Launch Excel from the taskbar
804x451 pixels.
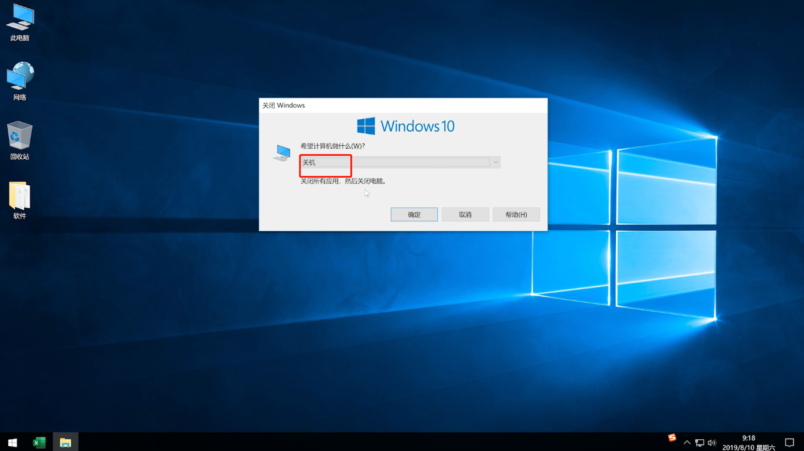point(40,442)
